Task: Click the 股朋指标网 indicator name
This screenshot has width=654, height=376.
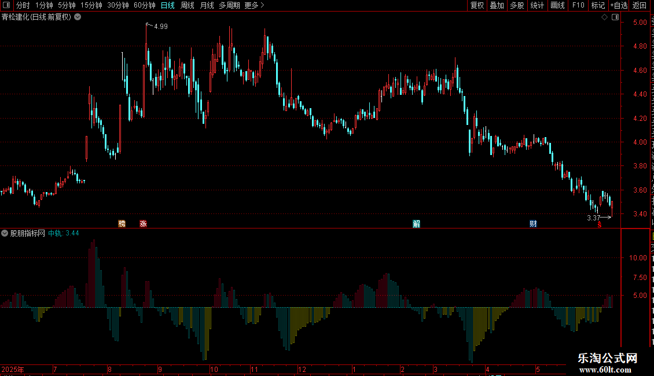Action: [28, 234]
